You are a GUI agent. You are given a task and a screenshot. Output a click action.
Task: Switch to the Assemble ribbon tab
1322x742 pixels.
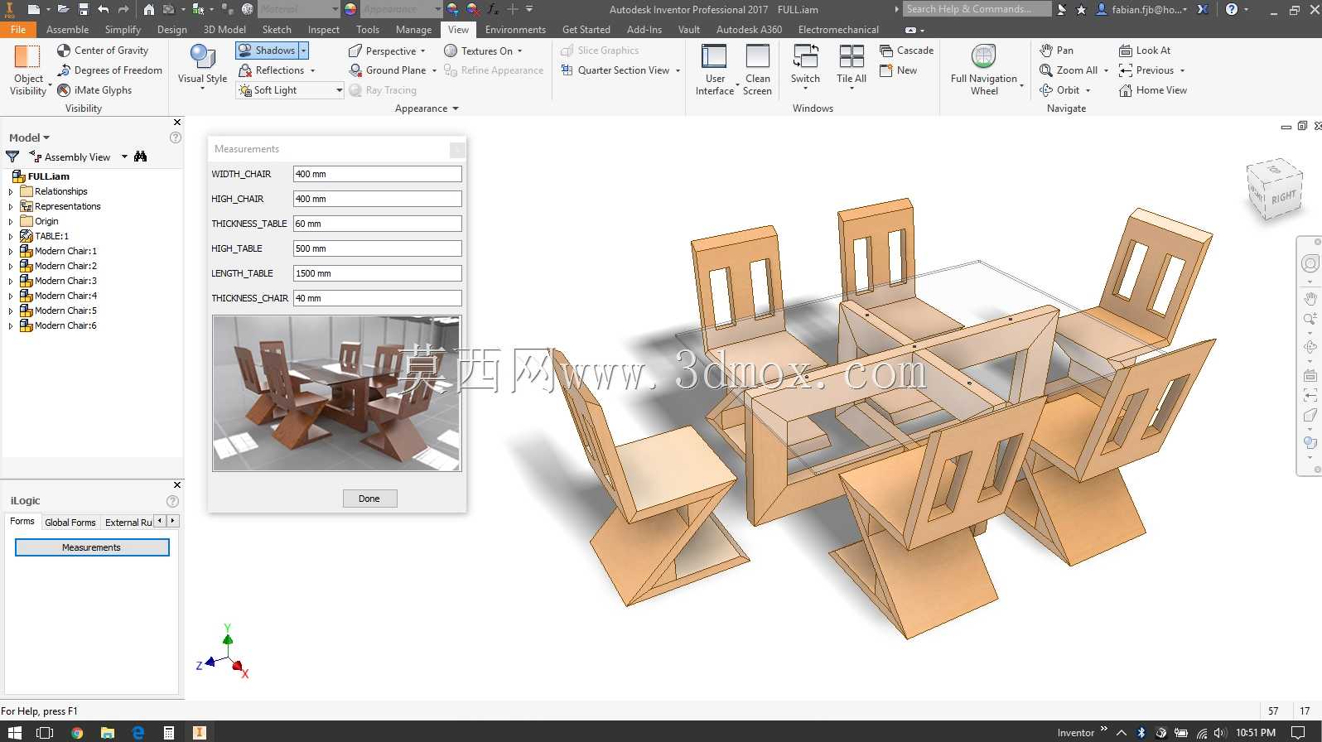point(67,30)
